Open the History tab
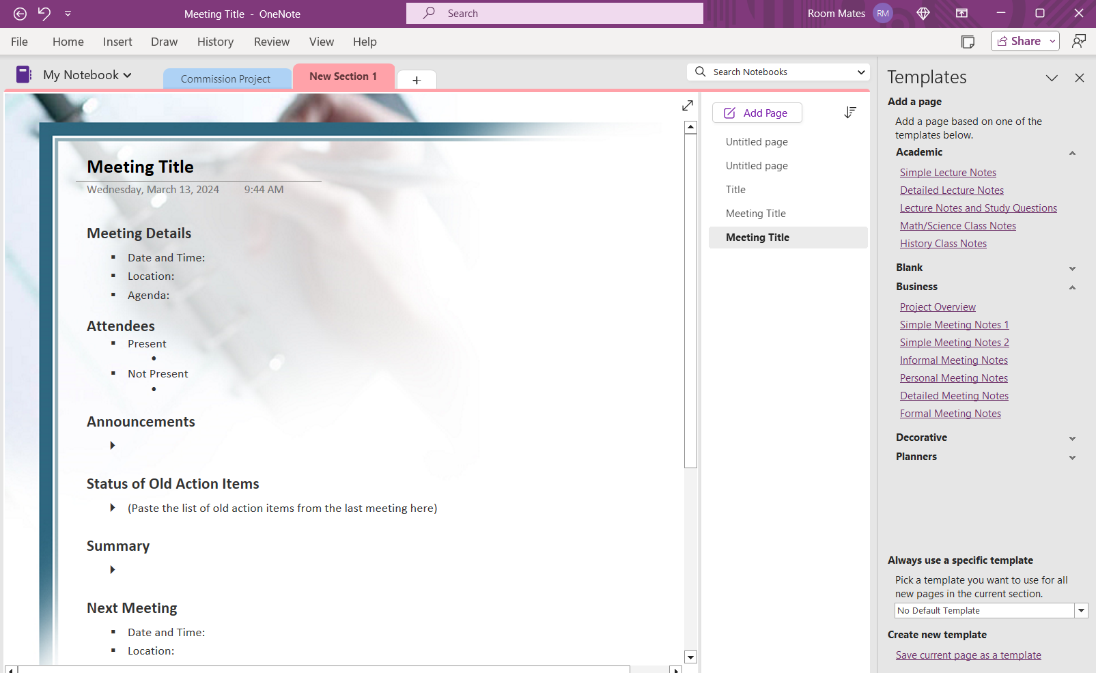 coord(215,42)
